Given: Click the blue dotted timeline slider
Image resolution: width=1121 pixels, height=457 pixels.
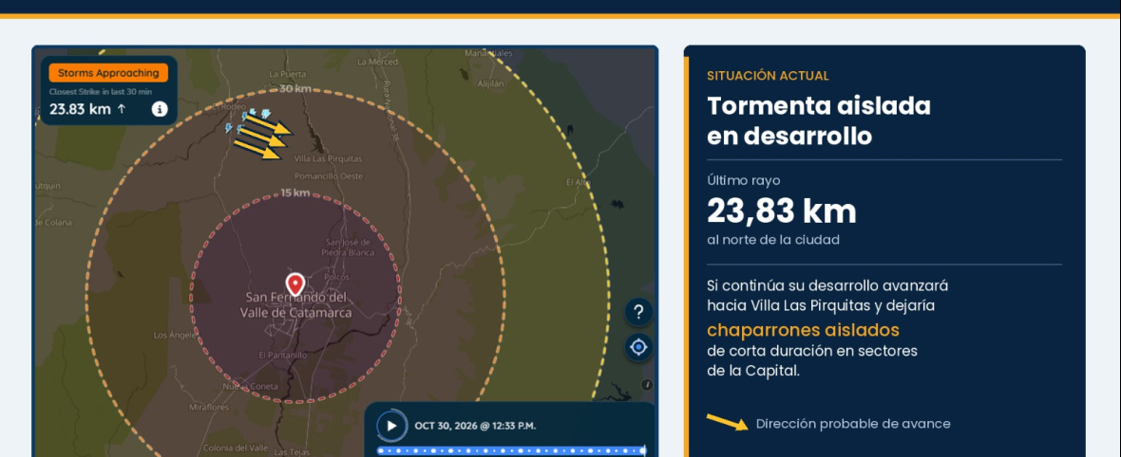Looking at the screenshot, I should tap(511, 450).
